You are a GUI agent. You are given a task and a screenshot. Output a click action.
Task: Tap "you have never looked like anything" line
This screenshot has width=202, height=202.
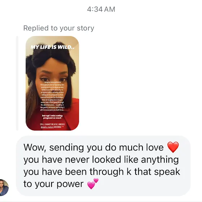[x=101, y=159]
